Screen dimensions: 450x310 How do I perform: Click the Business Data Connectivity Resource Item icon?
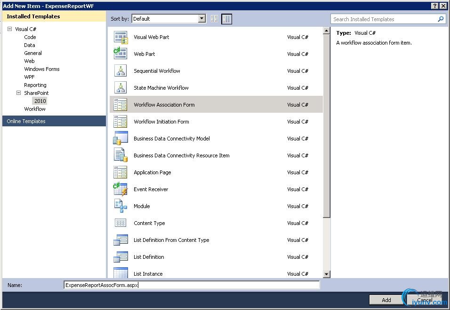click(x=121, y=155)
